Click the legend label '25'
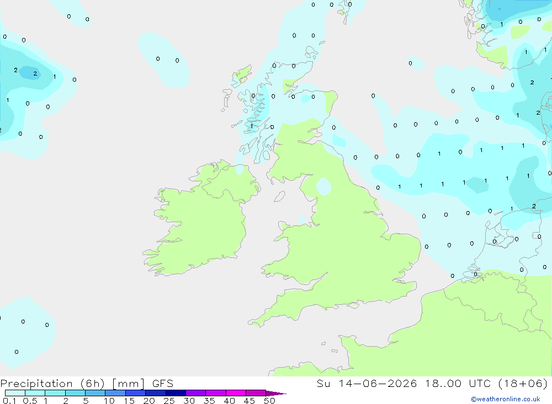 [169, 401]
